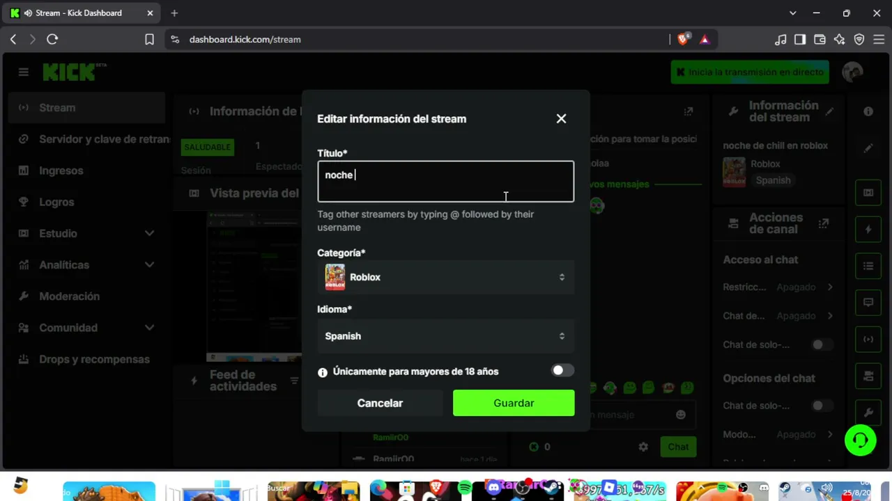The width and height of the screenshot is (892, 501).
Task: Open Logros in the sidebar
Action: click(x=86, y=202)
